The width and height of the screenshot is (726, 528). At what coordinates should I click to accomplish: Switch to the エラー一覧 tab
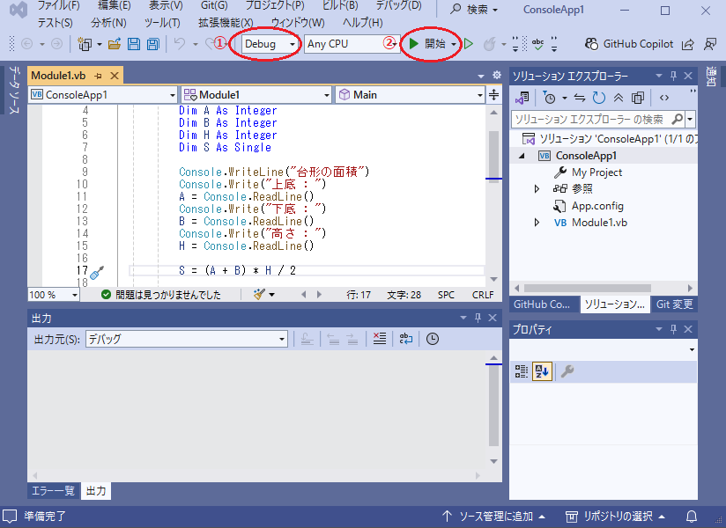click(x=53, y=491)
